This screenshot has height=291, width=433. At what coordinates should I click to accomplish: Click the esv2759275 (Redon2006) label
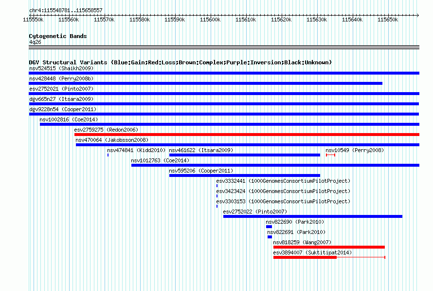point(106,130)
